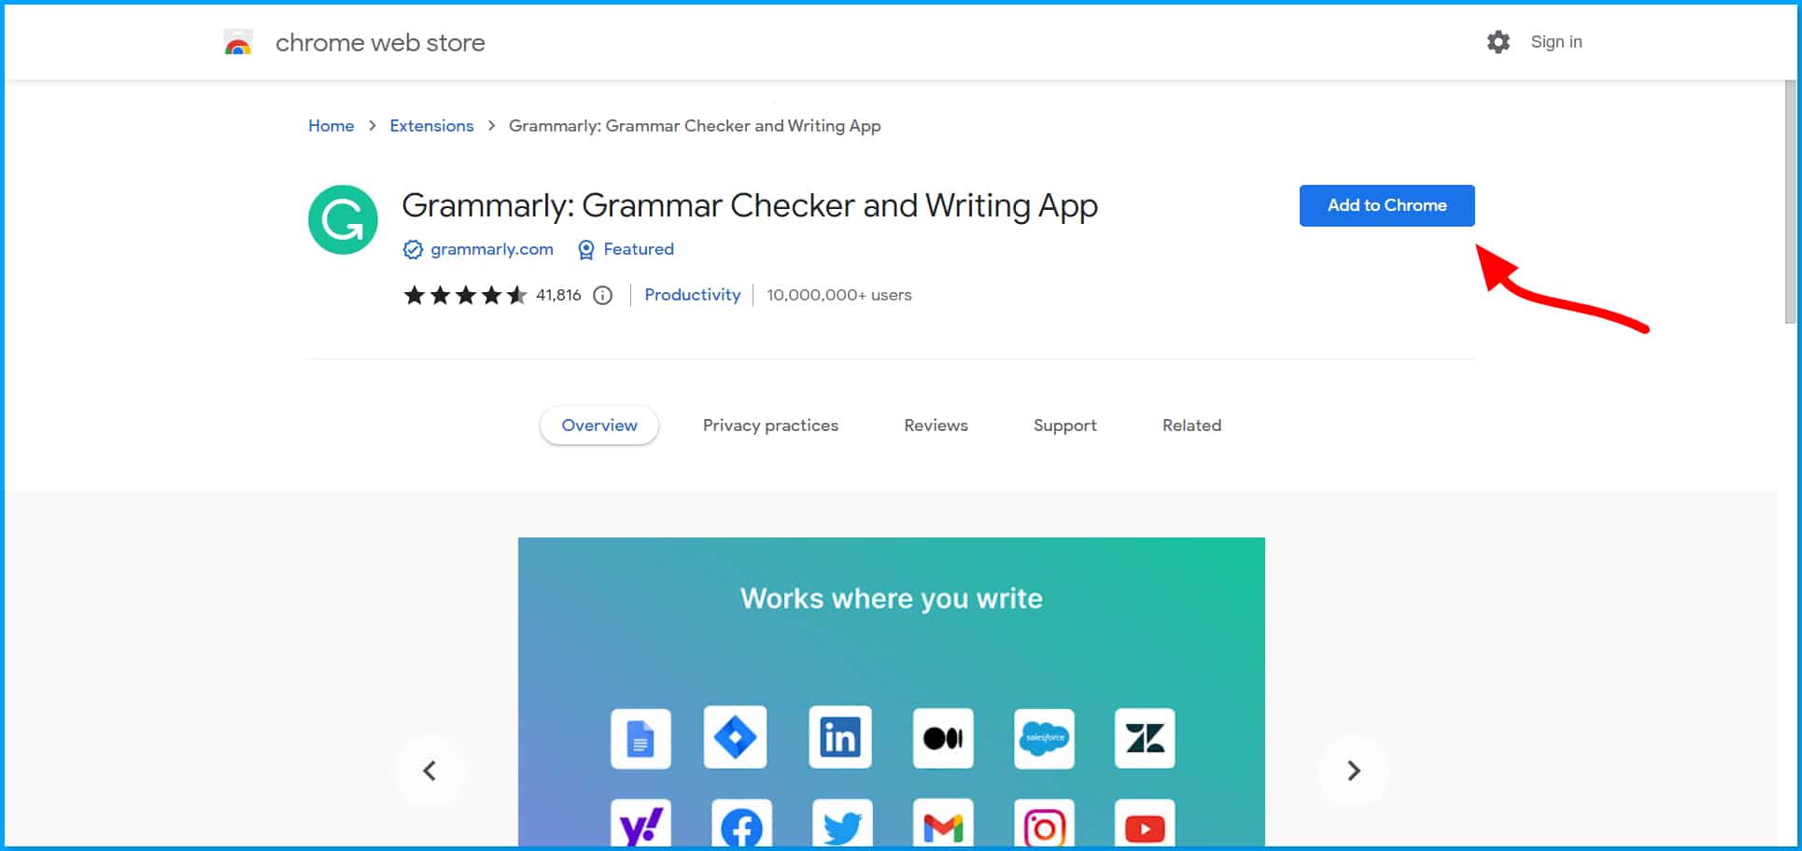Image resolution: width=1802 pixels, height=851 pixels.
Task: Click the YouTube icon in slideshow
Action: click(1145, 824)
